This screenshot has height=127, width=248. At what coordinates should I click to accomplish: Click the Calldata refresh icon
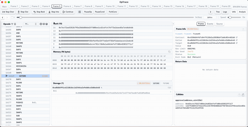pyautogui.click(x=243, y=94)
